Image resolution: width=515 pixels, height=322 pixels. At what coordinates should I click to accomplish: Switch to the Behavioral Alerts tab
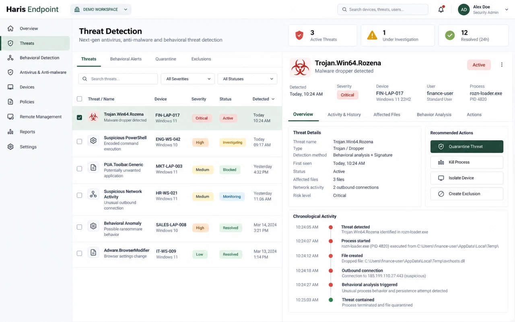126,59
